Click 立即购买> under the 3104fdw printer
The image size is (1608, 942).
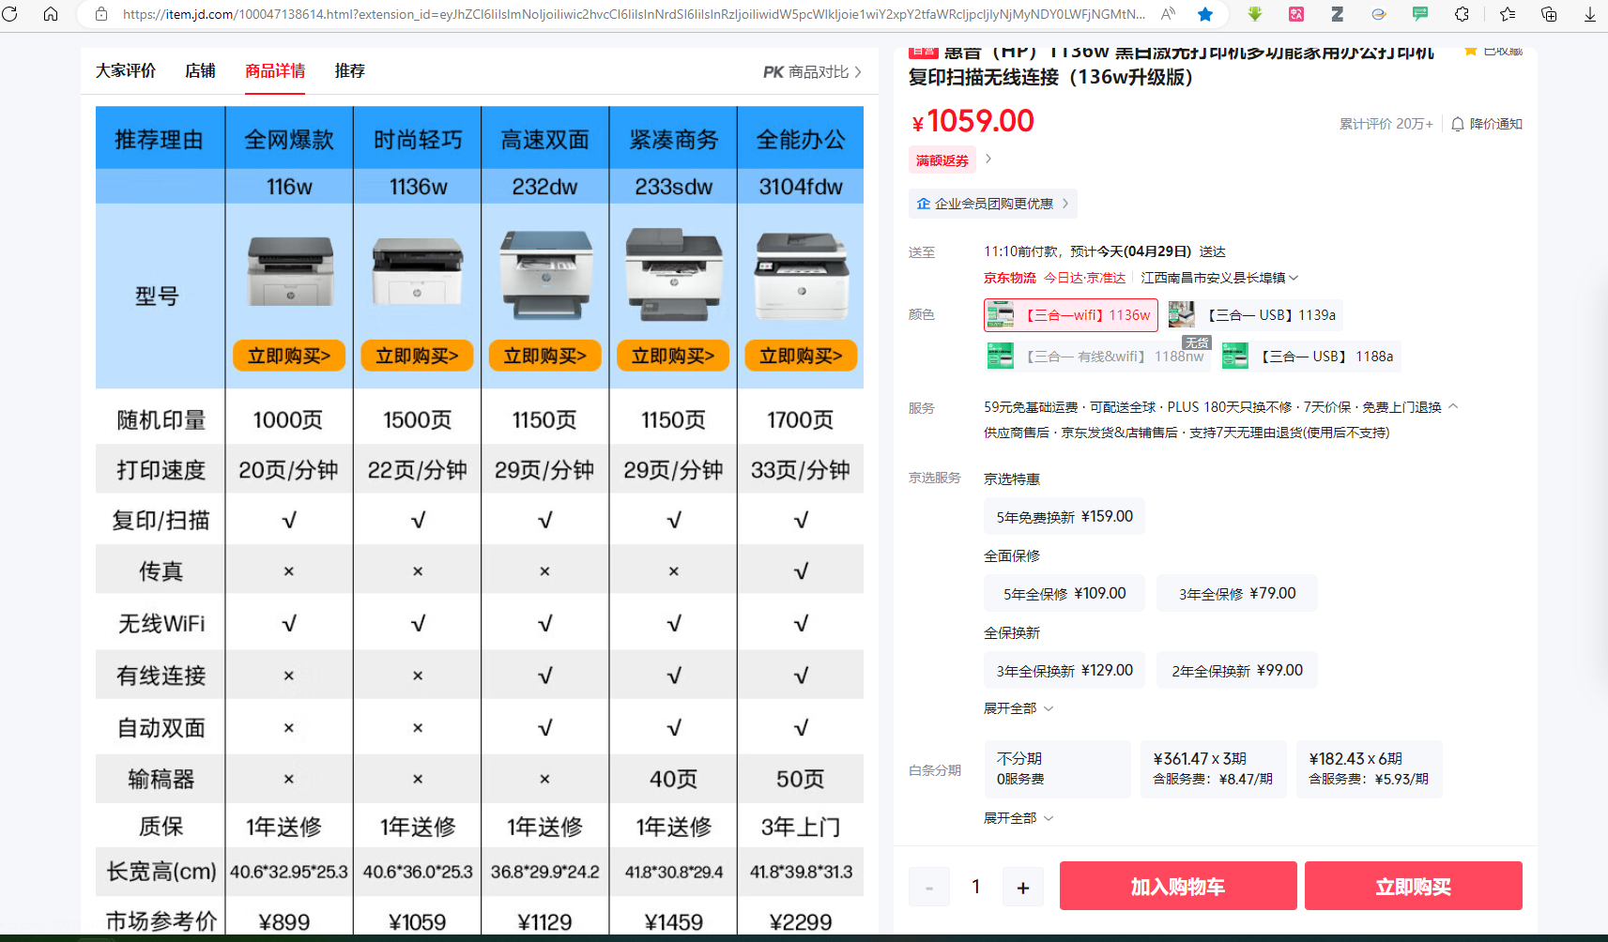pyautogui.click(x=801, y=356)
